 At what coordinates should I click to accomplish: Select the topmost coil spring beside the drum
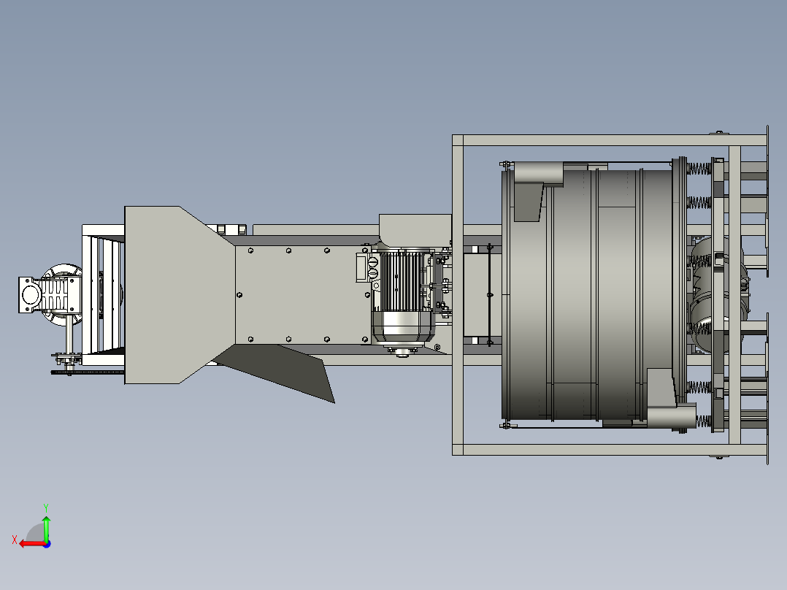[699, 169]
